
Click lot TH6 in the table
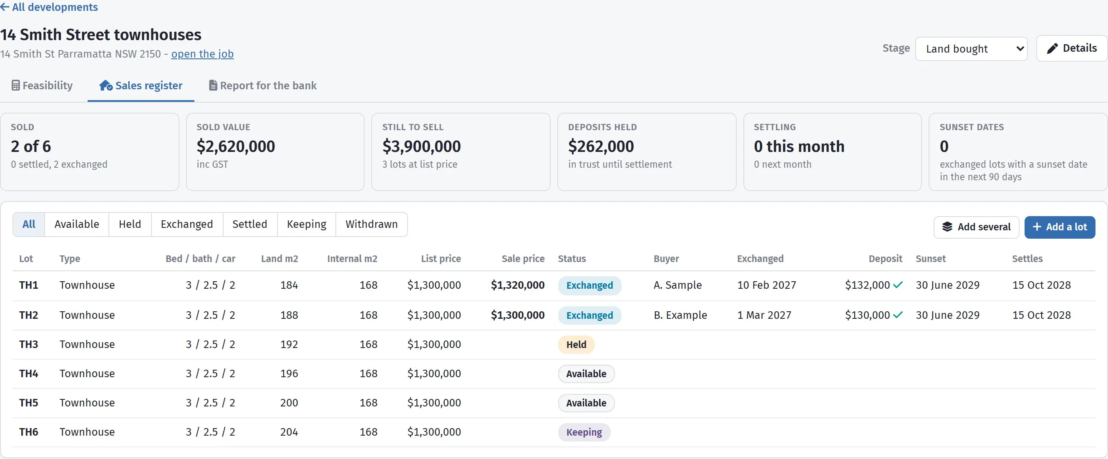pos(29,432)
